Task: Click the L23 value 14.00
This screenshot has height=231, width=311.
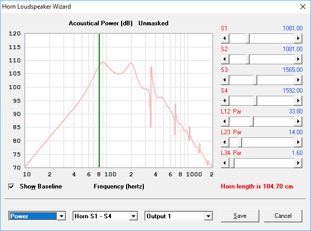Action: (x=296, y=132)
